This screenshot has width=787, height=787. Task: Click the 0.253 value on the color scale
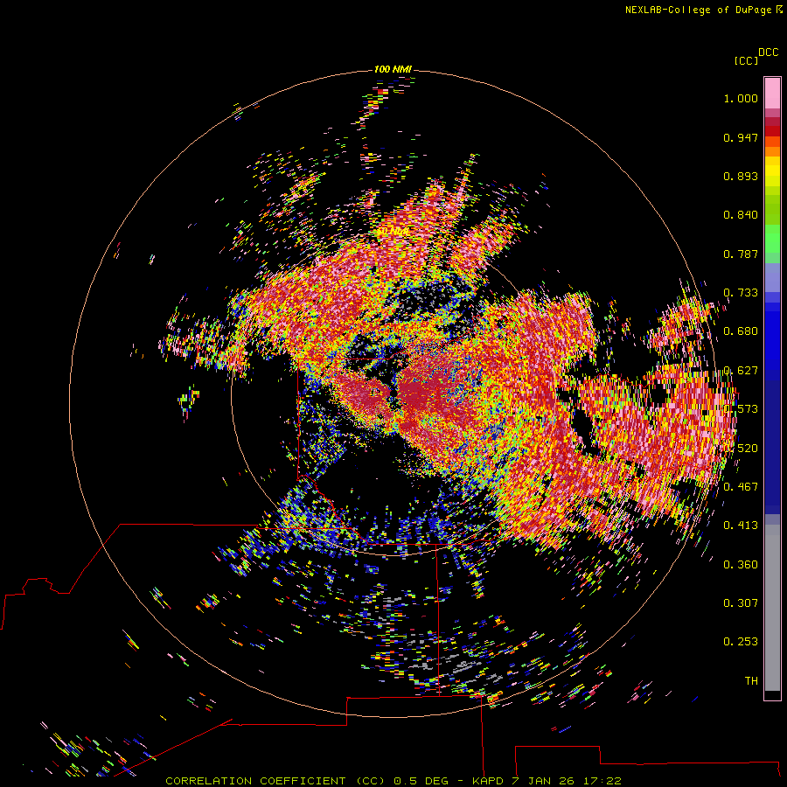741,642
